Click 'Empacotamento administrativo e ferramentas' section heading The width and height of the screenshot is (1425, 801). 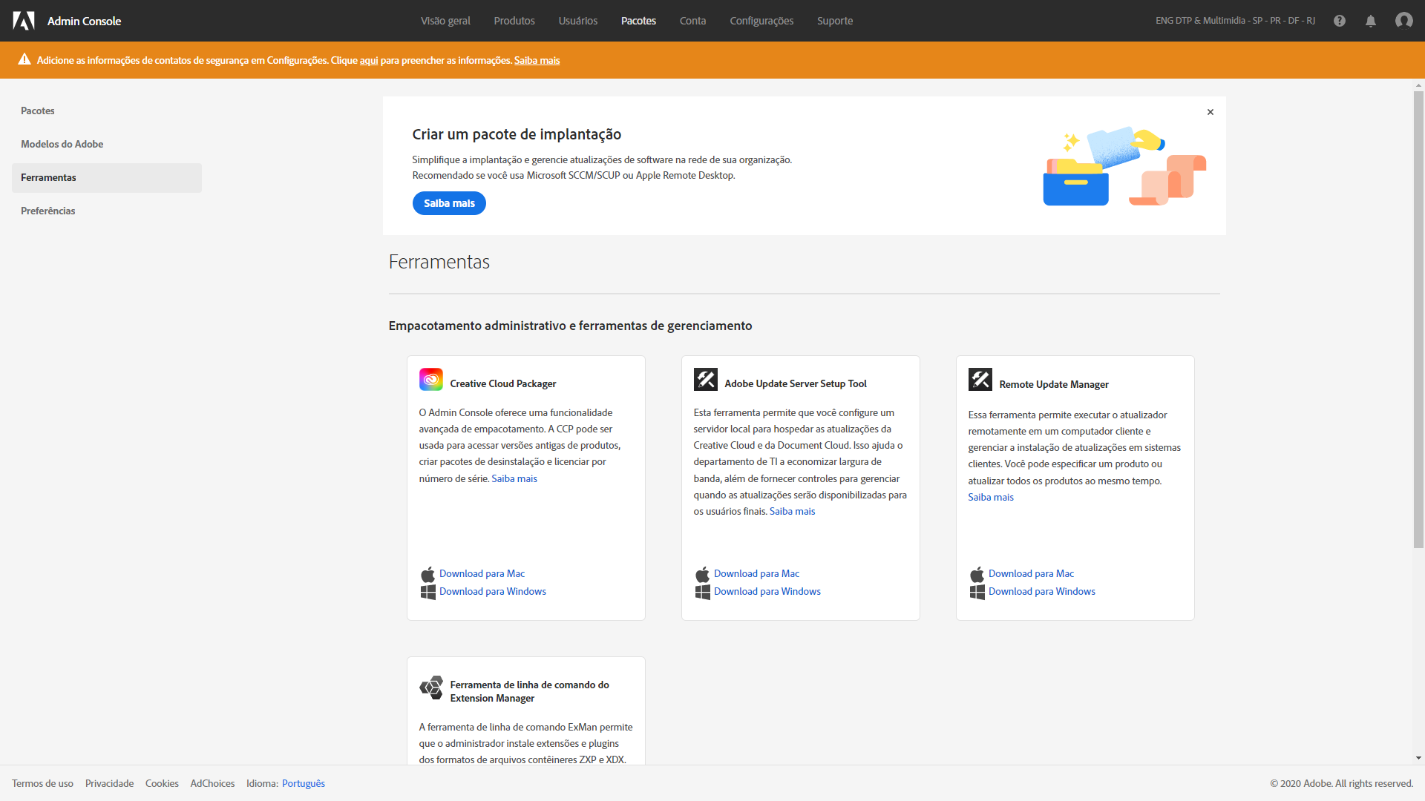click(x=570, y=326)
